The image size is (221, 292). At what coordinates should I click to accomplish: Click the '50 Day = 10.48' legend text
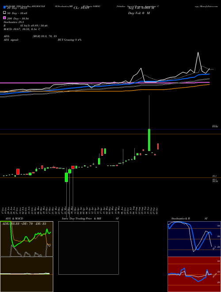click(17, 13)
